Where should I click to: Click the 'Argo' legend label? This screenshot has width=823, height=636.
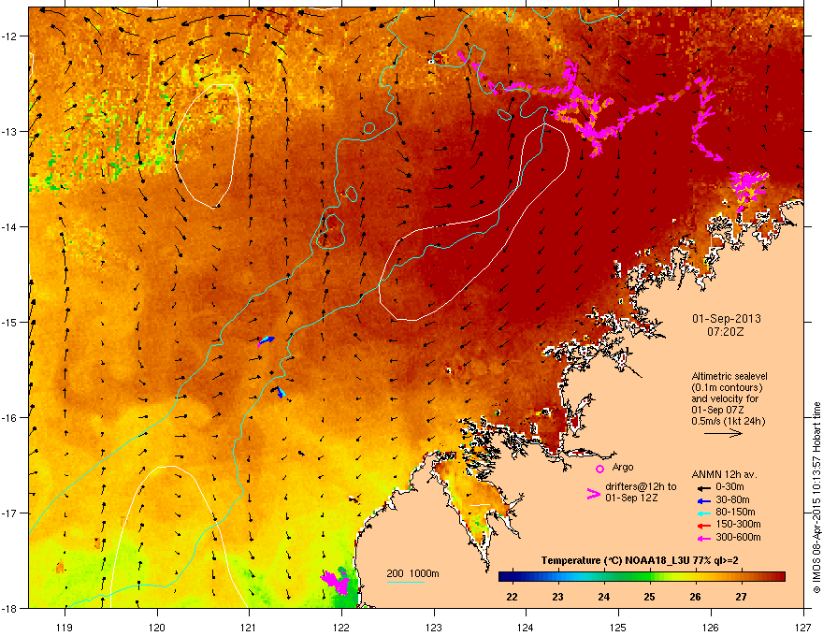click(x=623, y=467)
